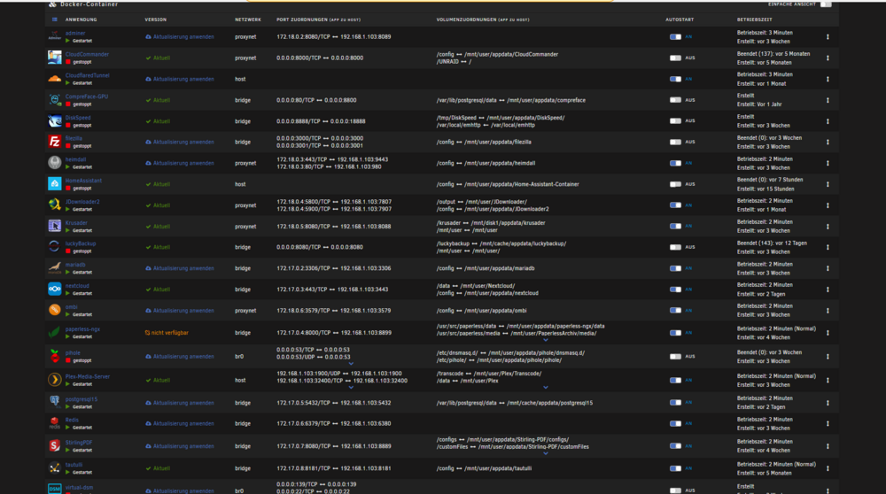The height and width of the screenshot is (494, 886).
Task: Click the tautulli port mapping 192.168.1.103:8181
Action: point(364,468)
